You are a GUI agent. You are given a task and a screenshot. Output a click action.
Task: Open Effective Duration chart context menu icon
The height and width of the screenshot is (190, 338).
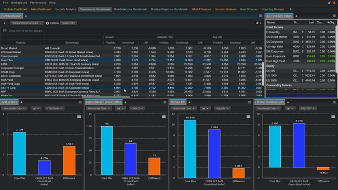point(333,116)
